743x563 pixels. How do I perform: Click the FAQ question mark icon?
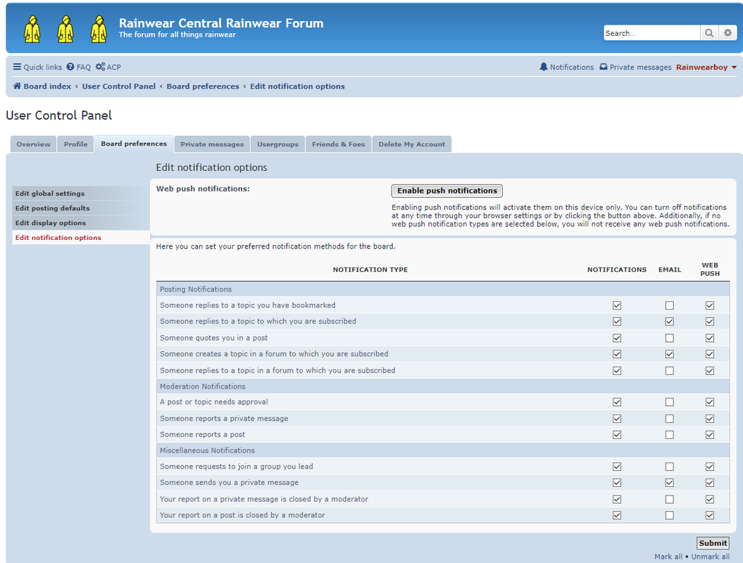70,67
